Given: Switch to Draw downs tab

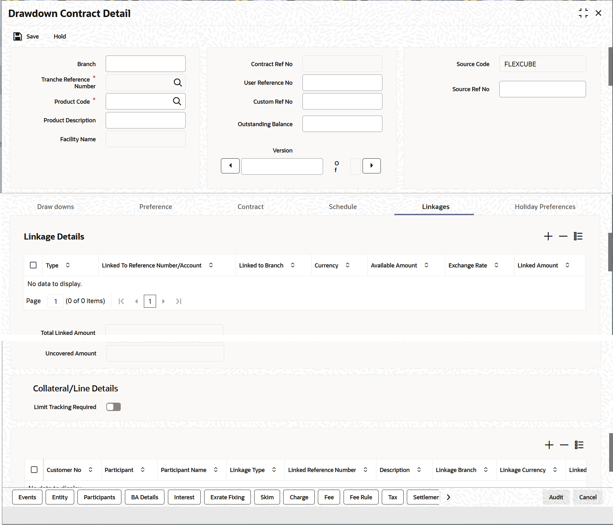Looking at the screenshot, I should [56, 207].
